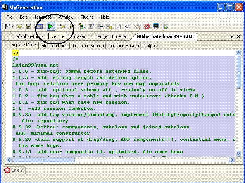Click the horizontal scrollbar left arrow
The height and width of the screenshot is (183, 245).
coord(9,160)
